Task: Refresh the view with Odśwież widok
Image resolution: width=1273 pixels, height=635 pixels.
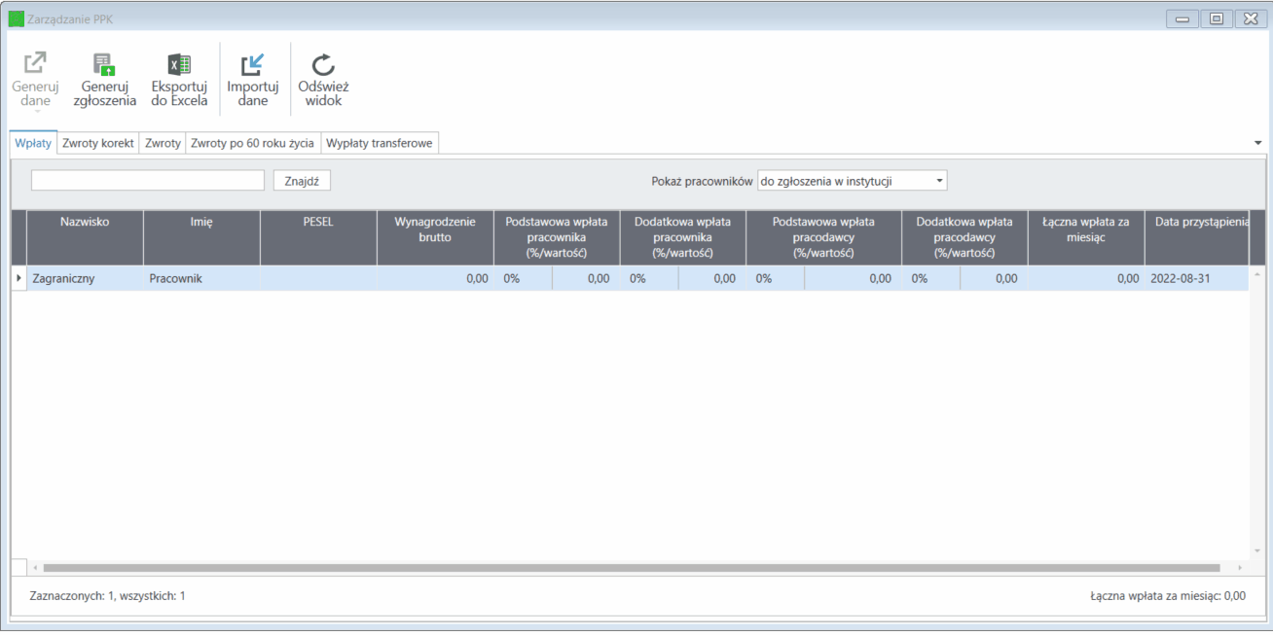Action: pos(323,64)
